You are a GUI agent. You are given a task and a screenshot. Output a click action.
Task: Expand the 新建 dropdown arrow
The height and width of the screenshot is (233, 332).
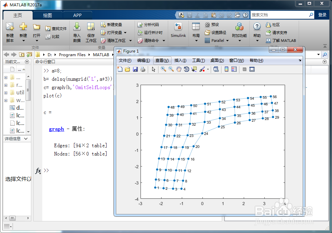tap(23, 41)
